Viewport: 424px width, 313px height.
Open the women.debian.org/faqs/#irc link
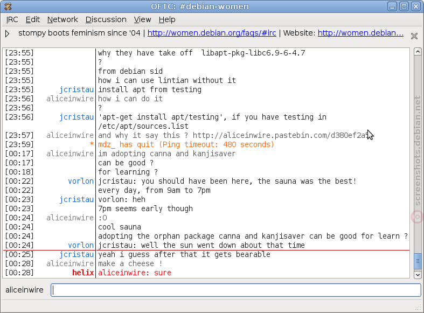[212, 33]
